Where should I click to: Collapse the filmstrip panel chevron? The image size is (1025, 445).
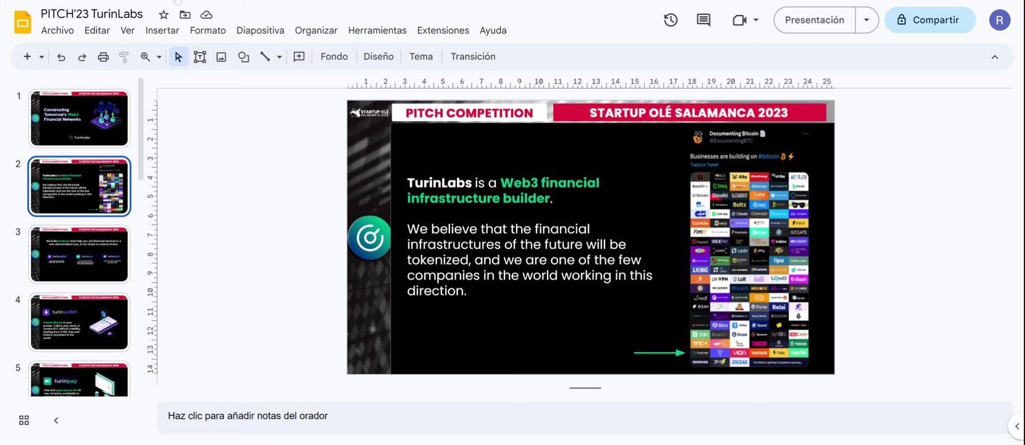coord(56,420)
